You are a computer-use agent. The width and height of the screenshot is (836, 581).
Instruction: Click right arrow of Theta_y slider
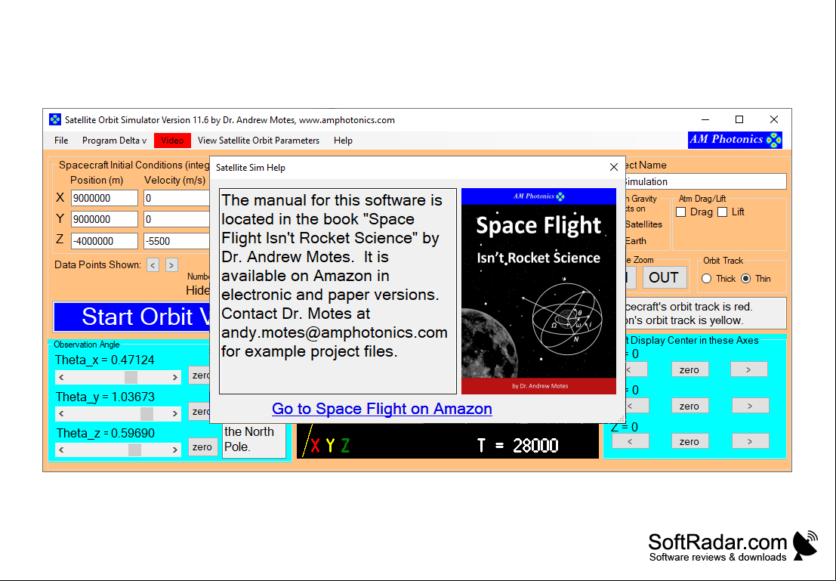tap(175, 413)
